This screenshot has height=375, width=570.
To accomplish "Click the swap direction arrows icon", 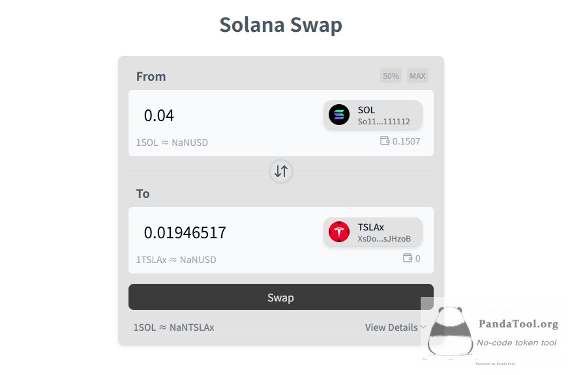I will 281,171.
